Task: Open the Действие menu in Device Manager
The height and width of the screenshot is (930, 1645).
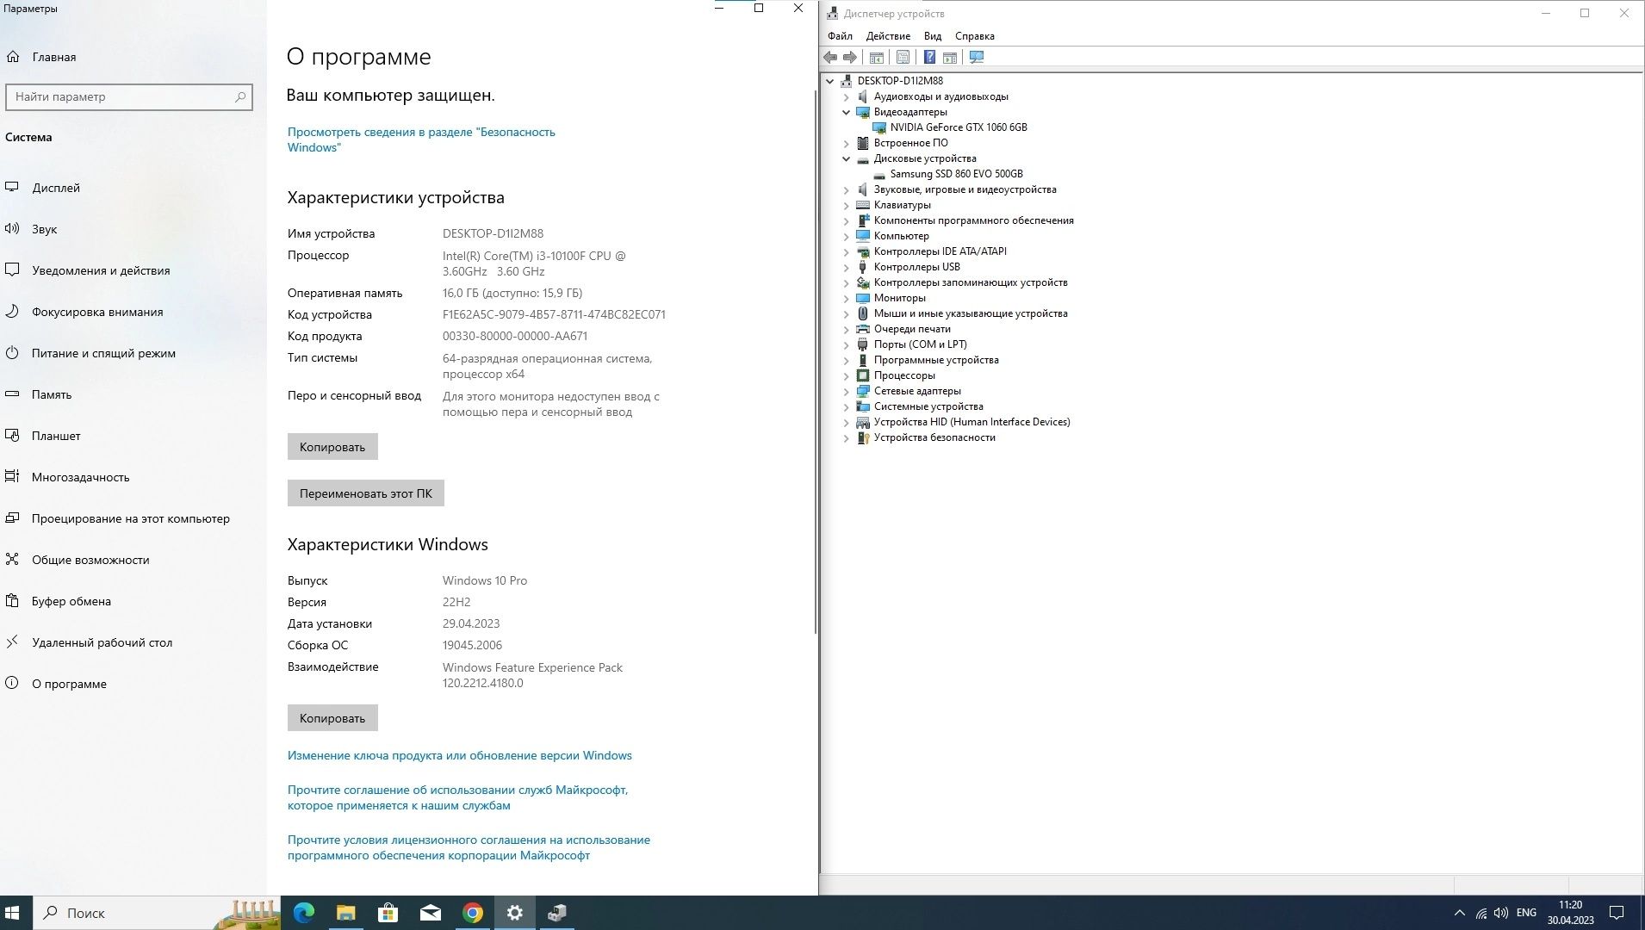Action: [x=888, y=36]
